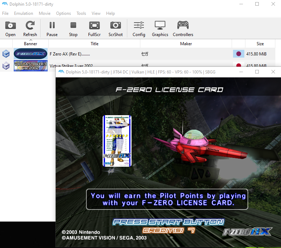Sort game list by Title column

tap(94, 44)
